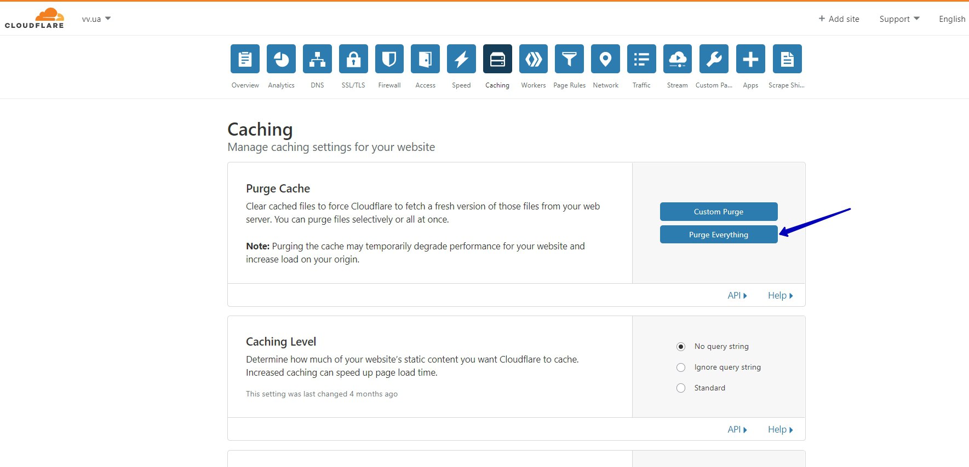This screenshot has width=969, height=467.
Task: Click the Caching Level section title
Action: point(281,342)
